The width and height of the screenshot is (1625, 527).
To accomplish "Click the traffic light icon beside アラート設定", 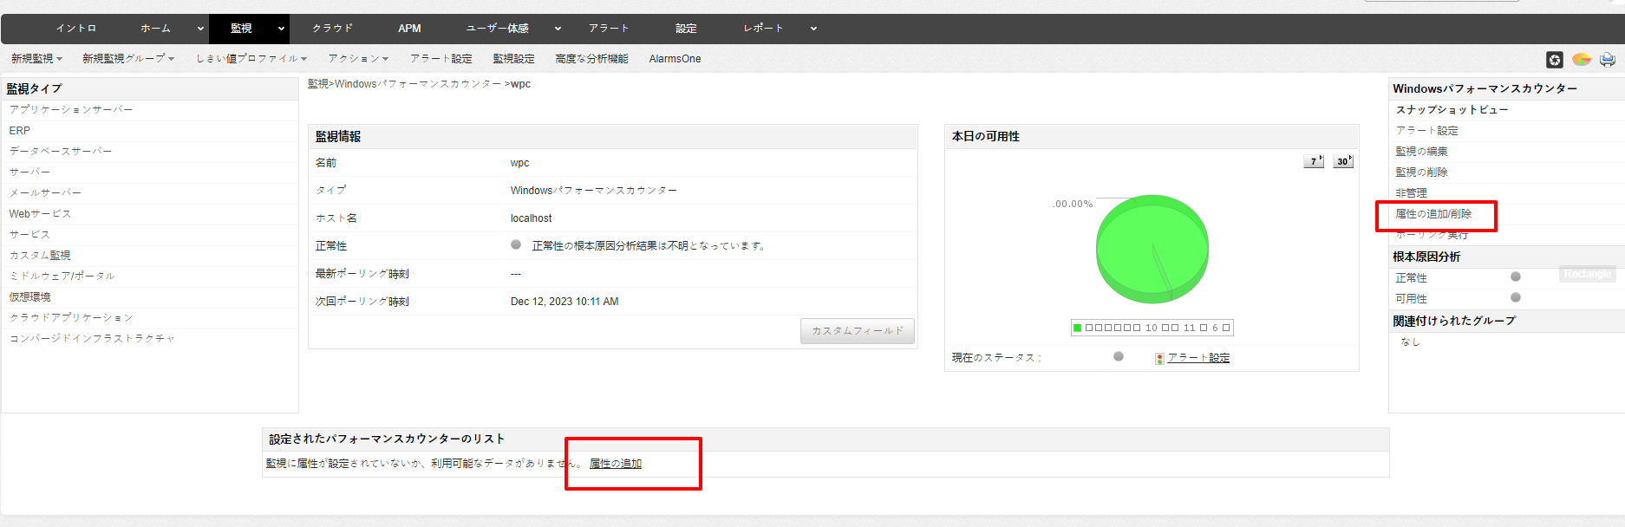I will point(1159,358).
